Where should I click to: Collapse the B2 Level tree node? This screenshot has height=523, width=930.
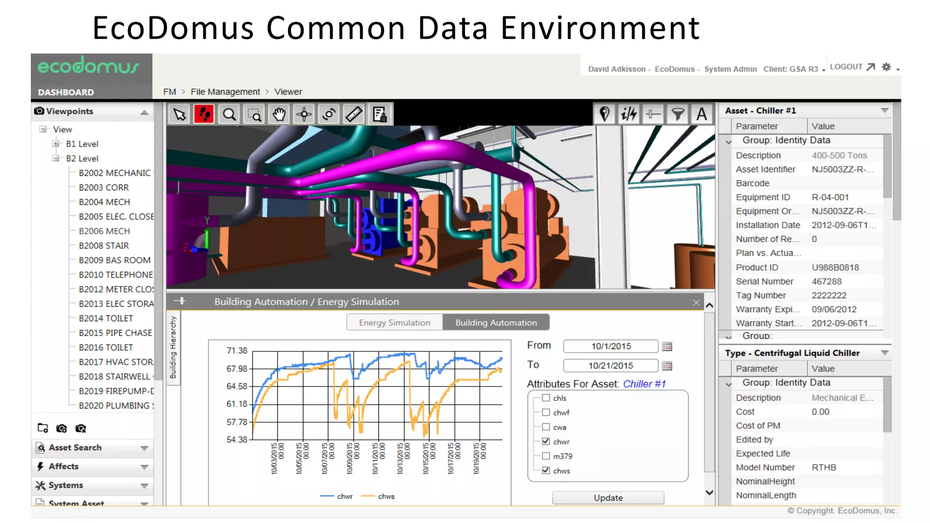(x=55, y=158)
